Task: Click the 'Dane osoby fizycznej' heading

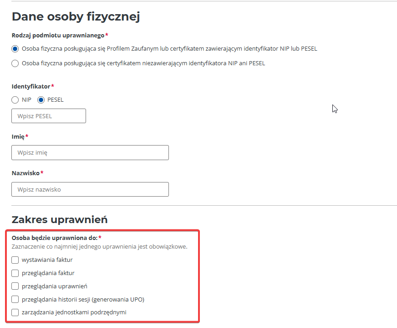Action: (x=76, y=16)
